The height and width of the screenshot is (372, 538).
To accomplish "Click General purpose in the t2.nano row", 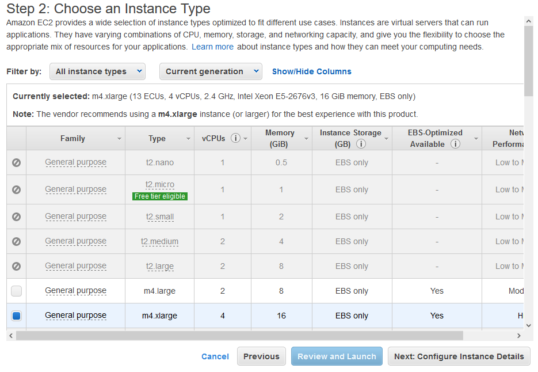I will [75, 162].
